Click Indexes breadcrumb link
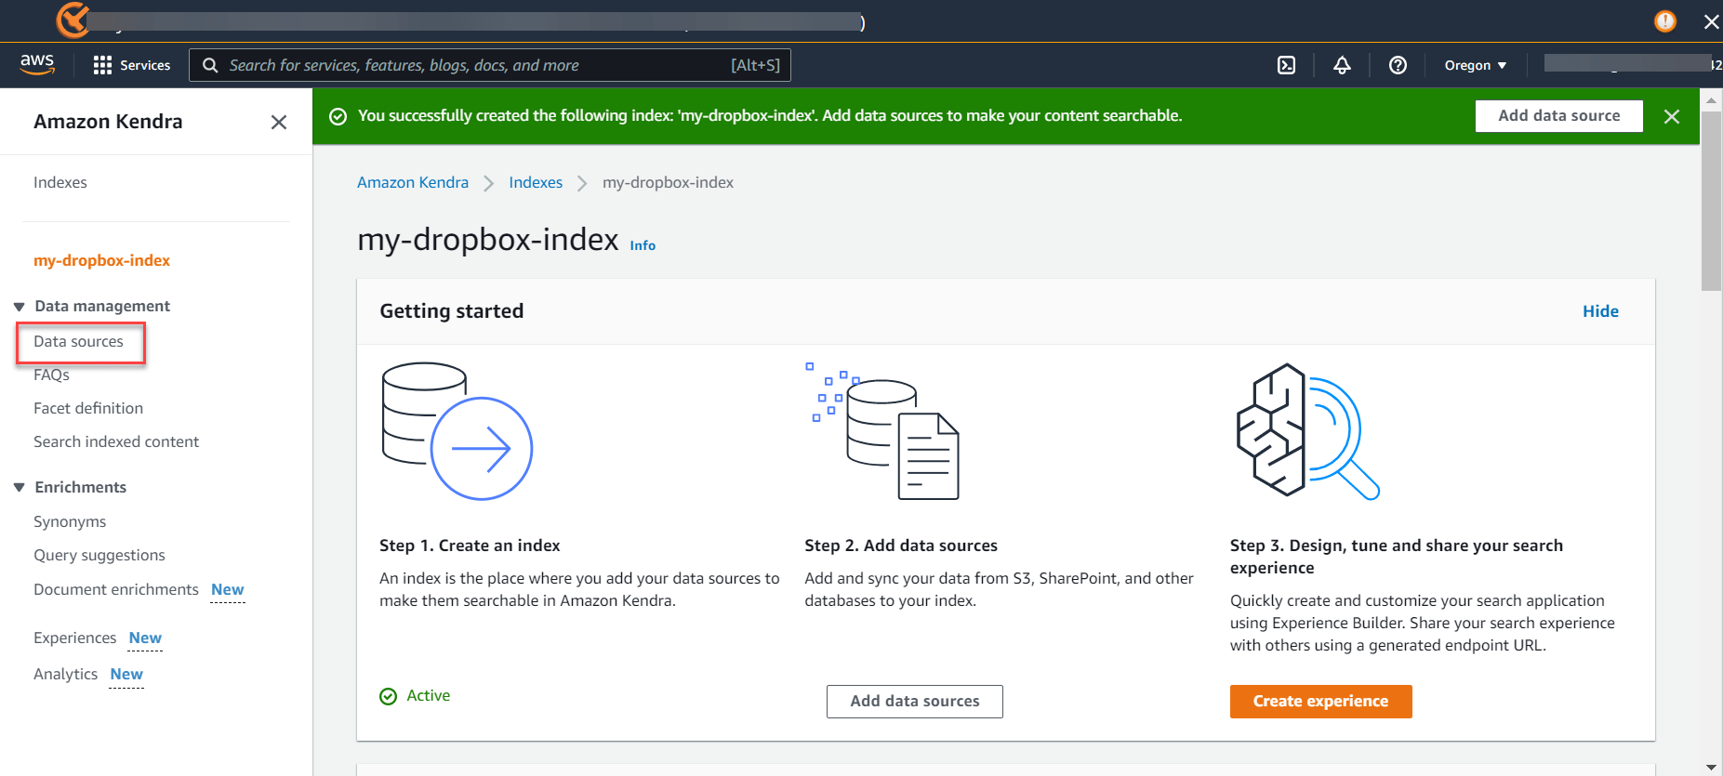1723x776 pixels. pos(536,183)
